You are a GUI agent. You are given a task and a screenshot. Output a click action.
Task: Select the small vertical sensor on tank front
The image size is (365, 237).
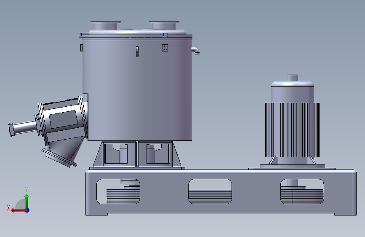[x=137, y=51]
